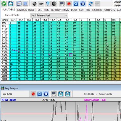Click the monitor log window icon in main toolbar
Image resolution: width=121 pixels, height=121 pixels.
(x=62, y=4)
